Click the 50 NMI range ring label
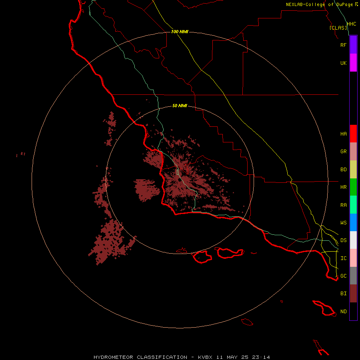Screen dimensions: 360x360 pyautogui.click(x=180, y=106)
